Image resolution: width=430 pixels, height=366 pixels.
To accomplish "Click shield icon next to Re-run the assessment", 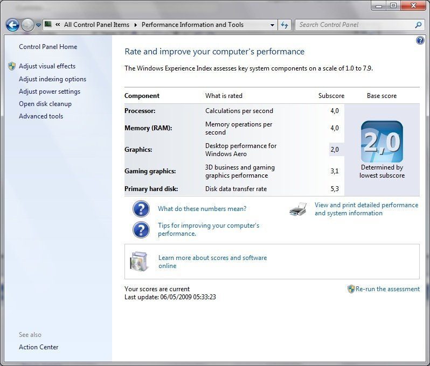I will [x=351, y=289].
